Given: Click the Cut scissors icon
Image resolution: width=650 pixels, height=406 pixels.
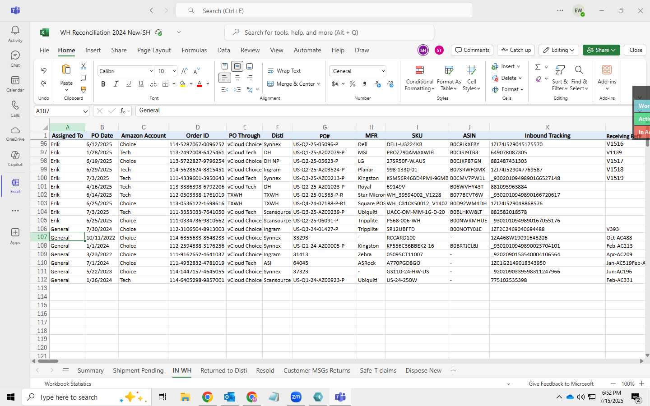Looking at the screenshot, I should 84,66.
